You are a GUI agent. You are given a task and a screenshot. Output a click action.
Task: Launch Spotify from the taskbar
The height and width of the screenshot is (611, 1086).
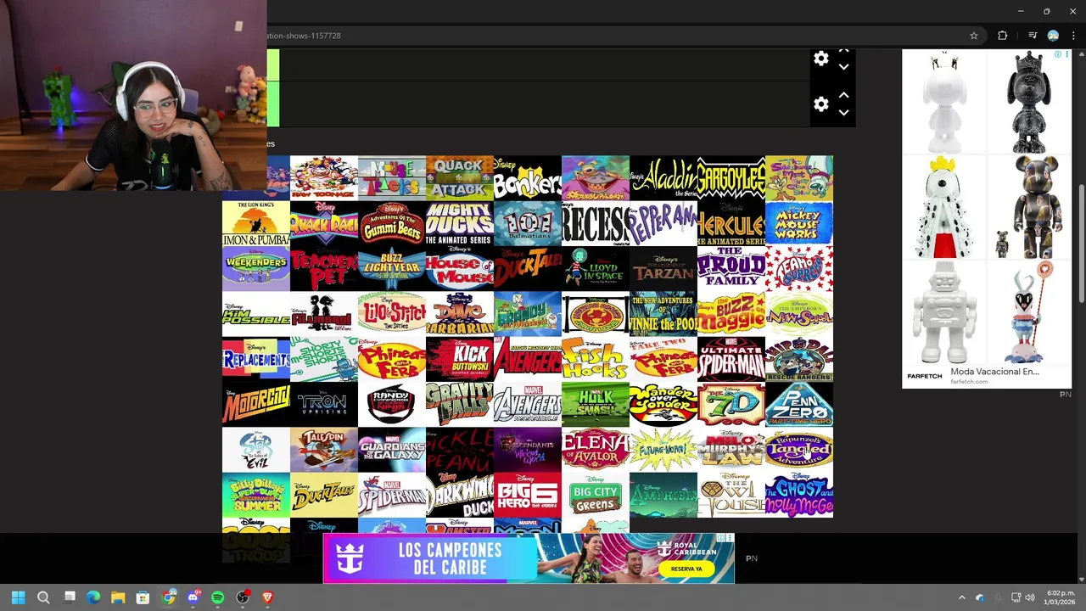[x=217, y=597]
